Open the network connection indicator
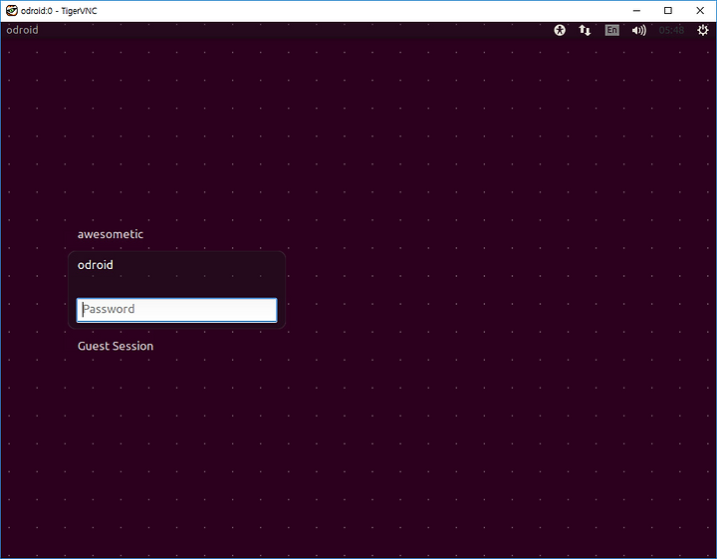717x559 pixels. pyautogui.click(x=585, y=30)
